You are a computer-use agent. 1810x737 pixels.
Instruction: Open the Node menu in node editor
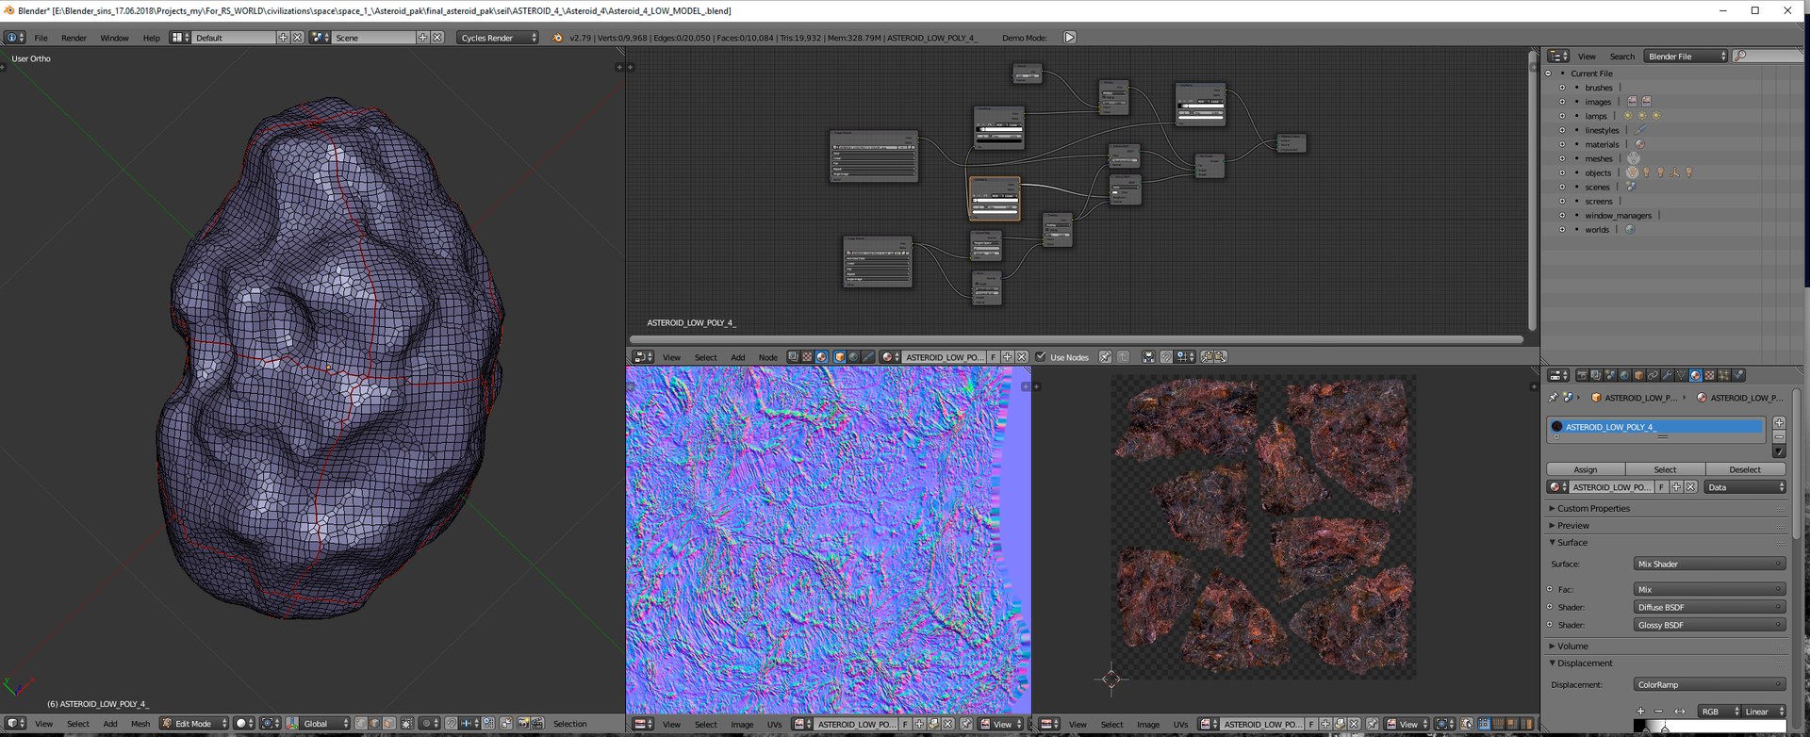[768, 357]
